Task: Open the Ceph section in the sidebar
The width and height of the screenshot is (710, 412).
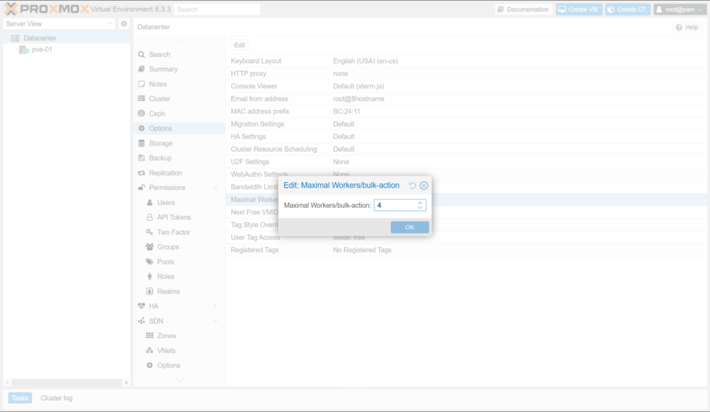Action: point(157,114)
